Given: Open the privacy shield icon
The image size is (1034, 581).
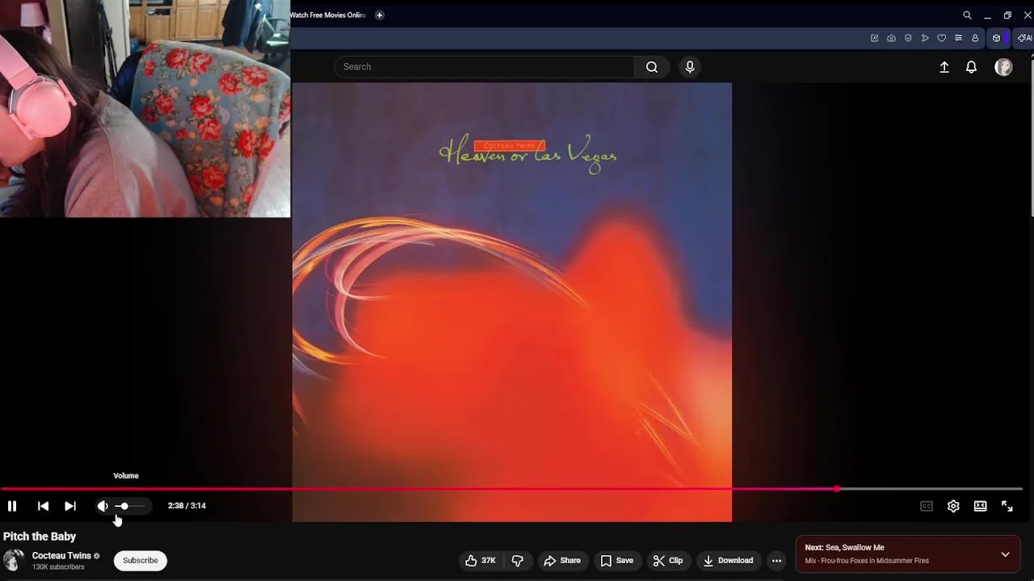Looking at the screenshot, I should pos(908,38).
